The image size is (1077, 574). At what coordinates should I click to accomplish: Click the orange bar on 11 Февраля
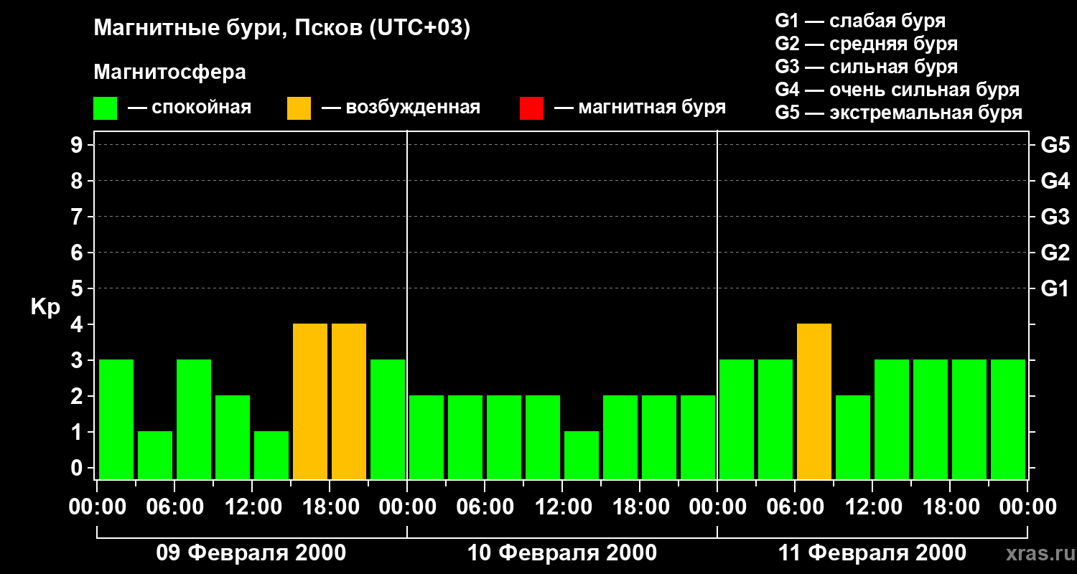click(x=814, y=401)
